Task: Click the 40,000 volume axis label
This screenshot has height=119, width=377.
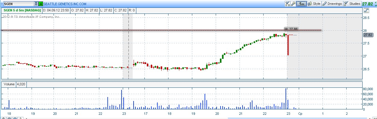Action: point(368,99)
